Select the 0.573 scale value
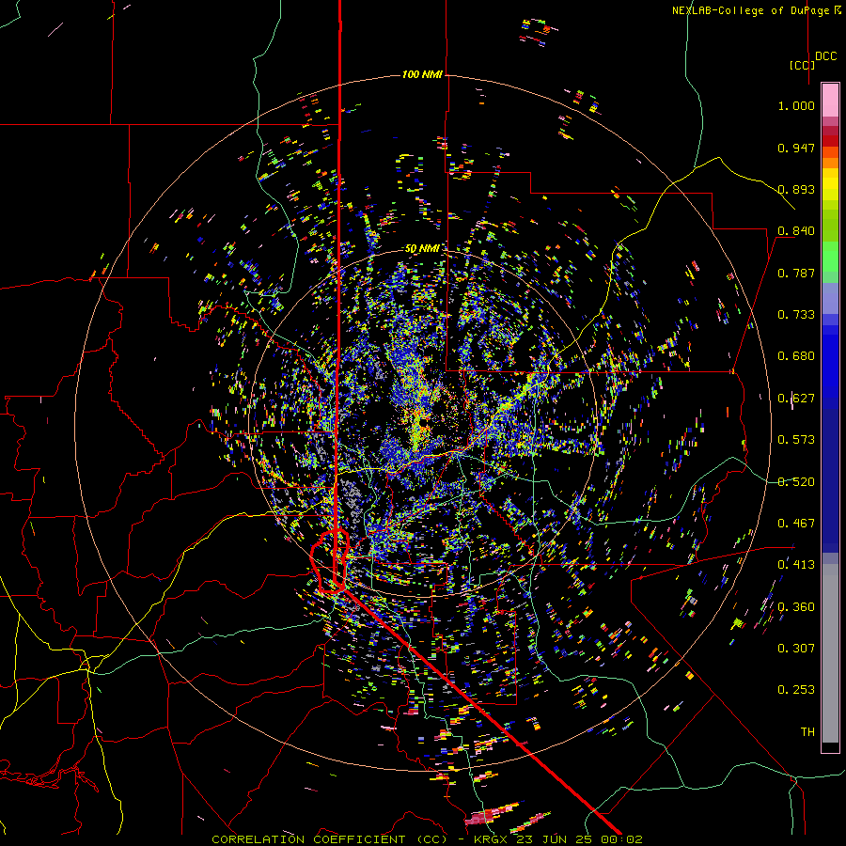The height and width of the screenshot is (846, 846). [796, 440]
